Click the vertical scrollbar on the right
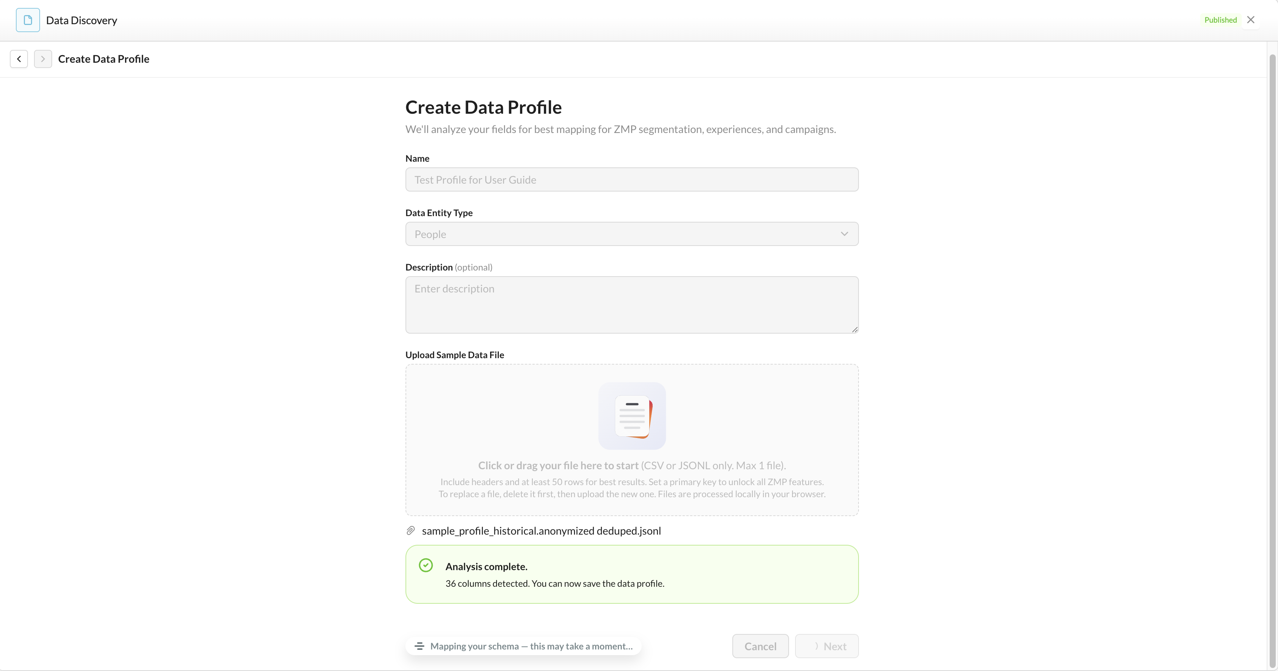1278x671 pixels. (x=1273, y=361)
